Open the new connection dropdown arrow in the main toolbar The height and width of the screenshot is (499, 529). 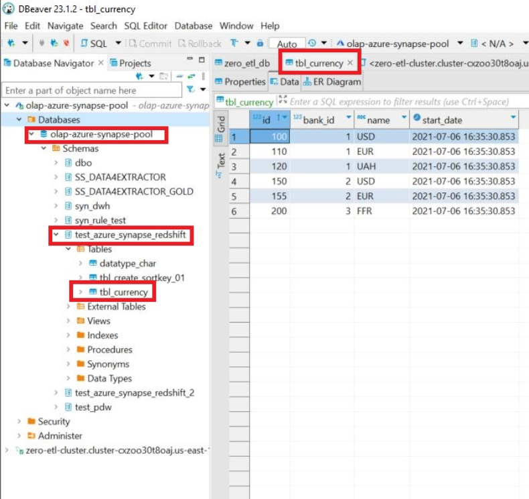tap(25, 43)
